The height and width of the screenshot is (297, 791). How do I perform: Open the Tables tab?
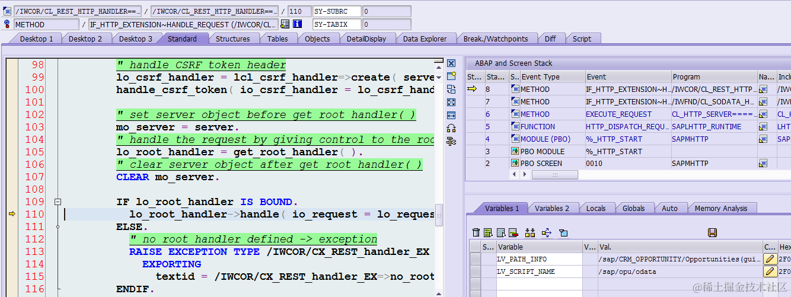[278, 39]
